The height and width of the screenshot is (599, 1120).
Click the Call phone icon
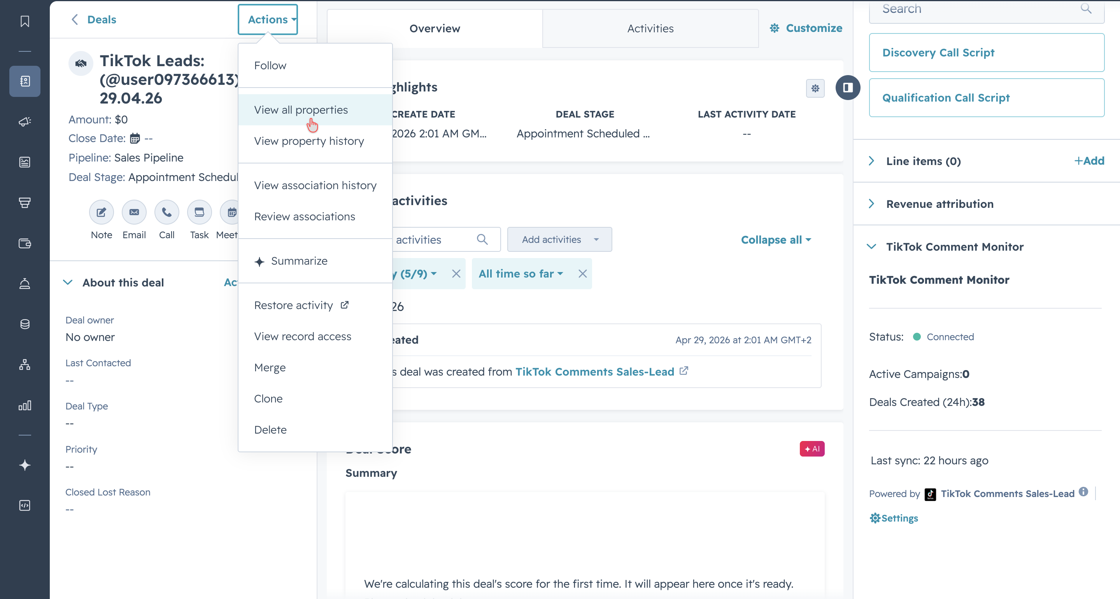click(x=167, y=212)
